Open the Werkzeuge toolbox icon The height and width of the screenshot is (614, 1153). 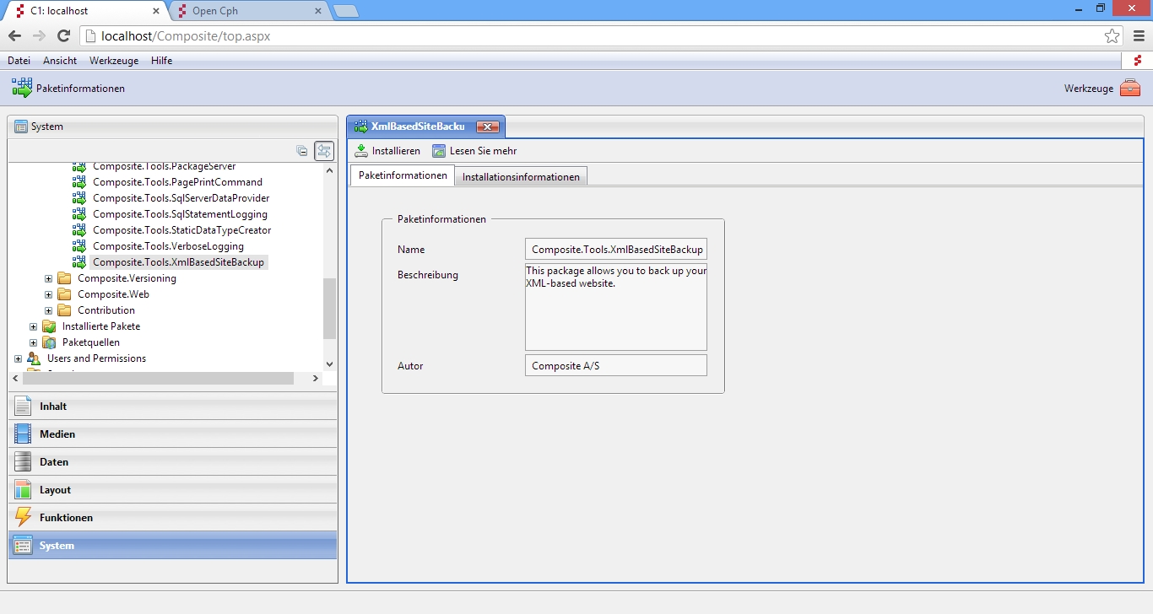pos(1130,89)
